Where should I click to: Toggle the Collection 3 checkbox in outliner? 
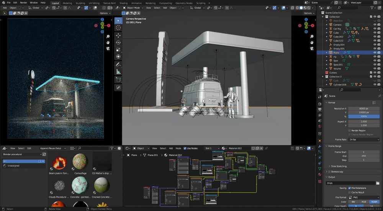(371, 77)
